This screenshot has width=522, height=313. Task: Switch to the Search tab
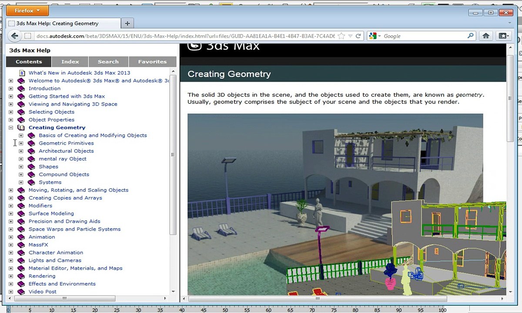pos(108,62)
